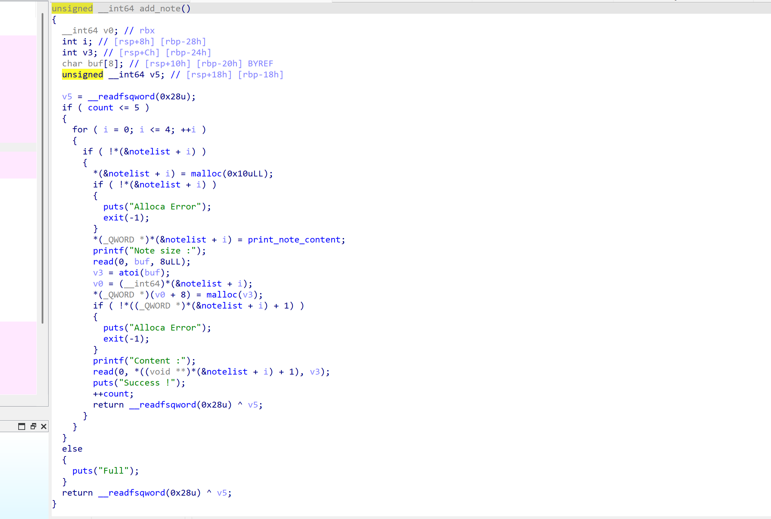771x519 pixels.
Task: Float the docked panel with the restore icon
Action: tap(33, 426)
